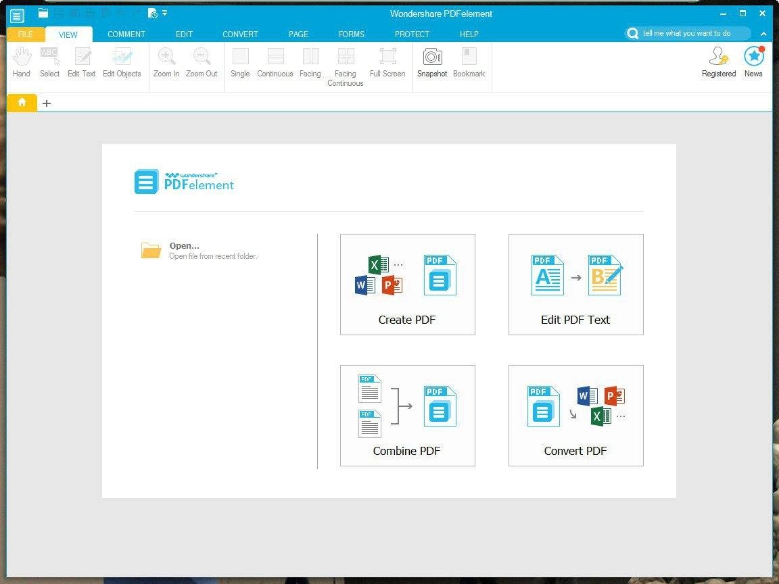The width and height of the screenshot is (779, 584).
Task: Switch to Facing Continuous view
Action: 346,67
